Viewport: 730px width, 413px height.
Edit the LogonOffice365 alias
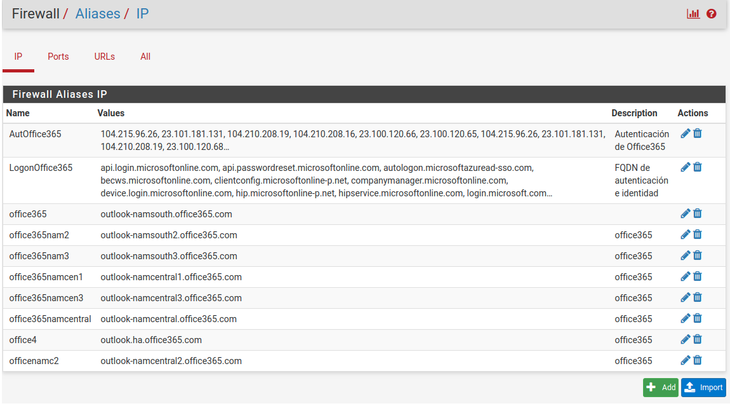[685, 167]
